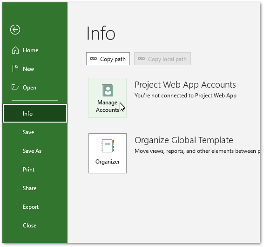Click 'You're not connected to Project Web App'
The height and width of the screenshot is (247, 264).
(185, 96)
